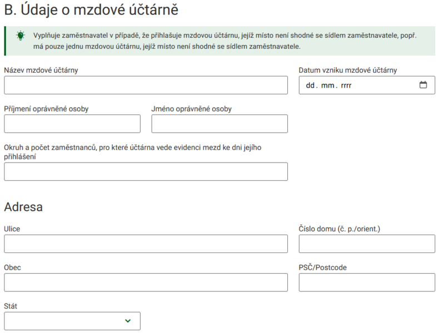The height and width of the screenshot is (333, 438).
Task: Click the 'Ulice' label
Action: [12, 229]
